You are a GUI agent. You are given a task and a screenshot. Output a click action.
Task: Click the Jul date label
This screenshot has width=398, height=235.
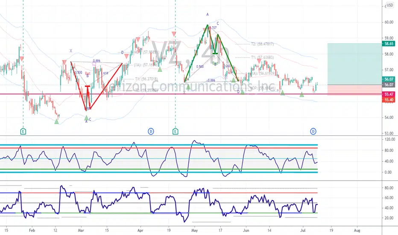tap(303, 230)
